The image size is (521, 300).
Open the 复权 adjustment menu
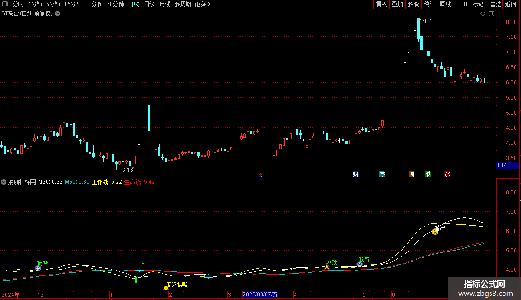coord(381,4)
